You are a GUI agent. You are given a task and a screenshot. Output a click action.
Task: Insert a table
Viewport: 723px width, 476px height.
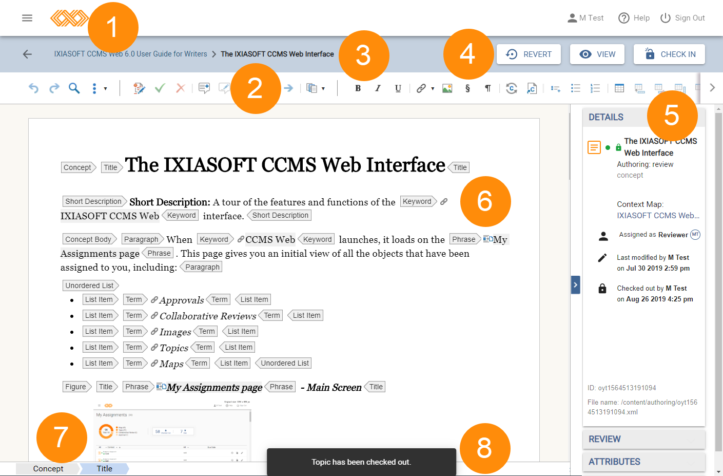(619, 88)
